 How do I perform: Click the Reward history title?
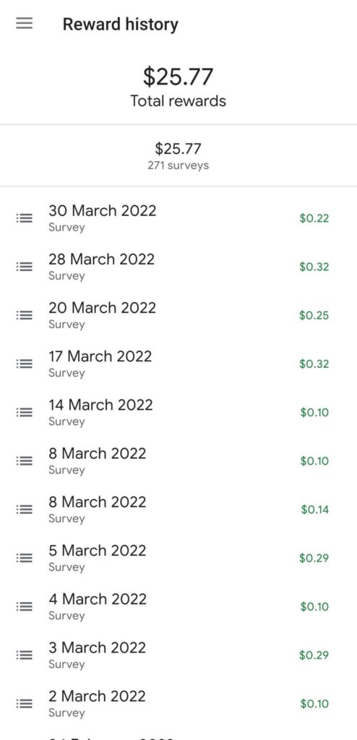tap(121, 24)
